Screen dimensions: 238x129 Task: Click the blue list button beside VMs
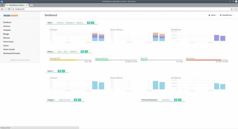(88, 22)
